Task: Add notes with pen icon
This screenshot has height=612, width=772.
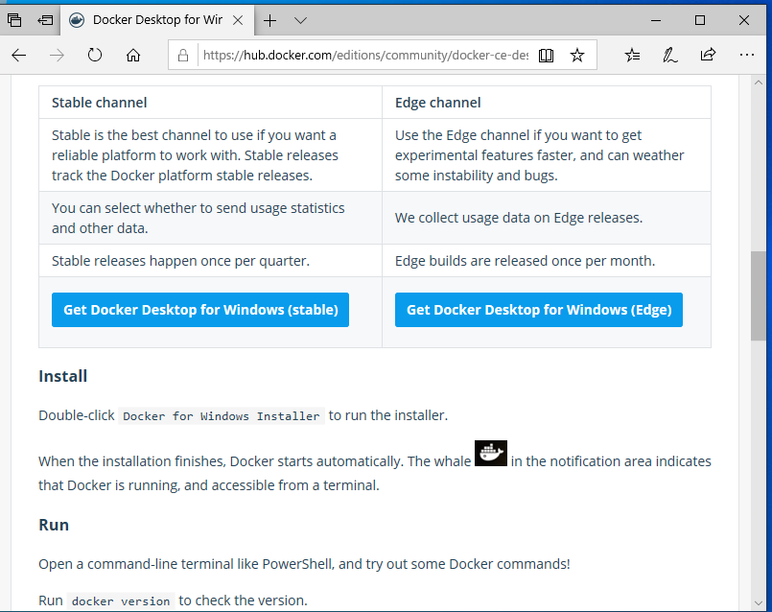Action: [669, 55]
